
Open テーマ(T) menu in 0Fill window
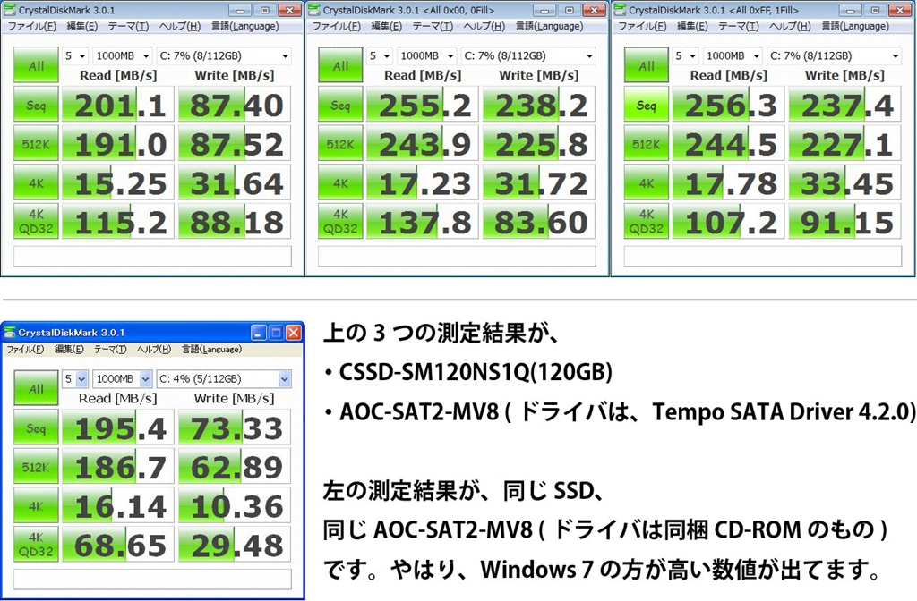point(433,26)
